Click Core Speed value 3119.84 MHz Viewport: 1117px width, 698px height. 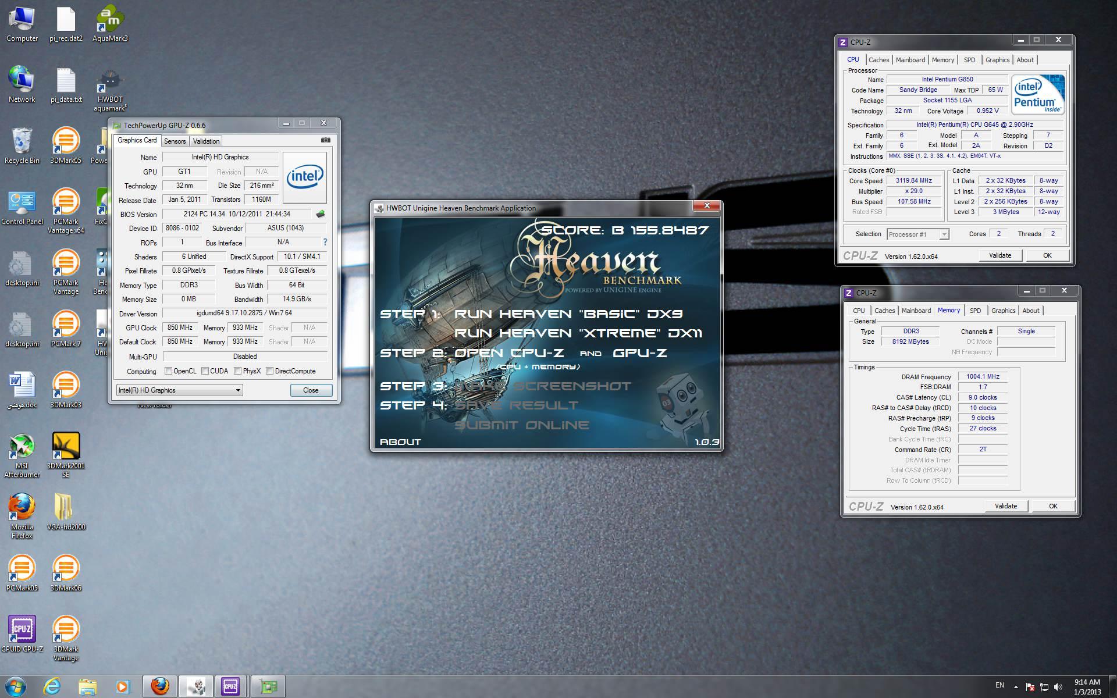pos(913,181)
